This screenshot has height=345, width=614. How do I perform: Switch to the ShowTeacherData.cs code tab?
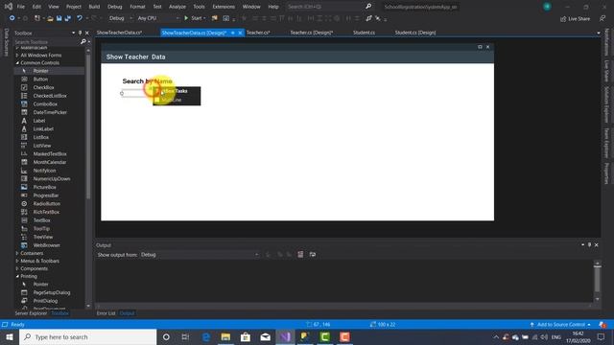tap(119, 33)
